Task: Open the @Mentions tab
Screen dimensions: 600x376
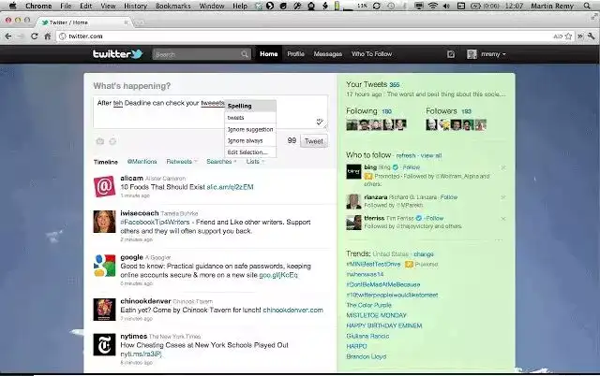Action: 142,162
